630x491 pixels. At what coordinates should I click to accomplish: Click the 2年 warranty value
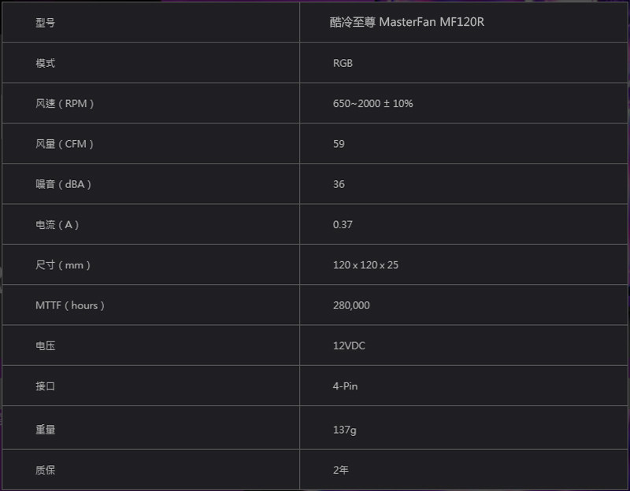tap(339, 471)
